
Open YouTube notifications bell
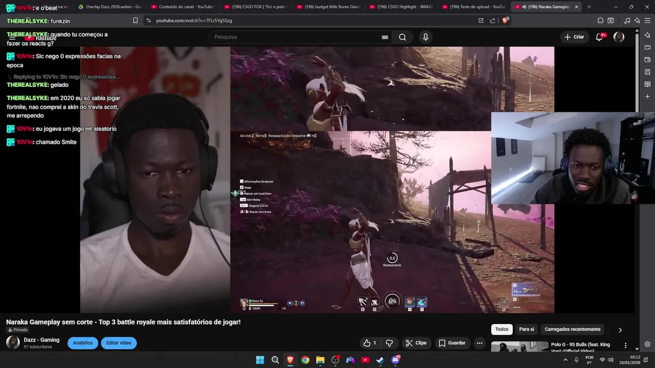pos(599,37)
